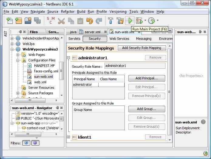
Task: Switch to the Web Services tab
Action: click(119, 39)
